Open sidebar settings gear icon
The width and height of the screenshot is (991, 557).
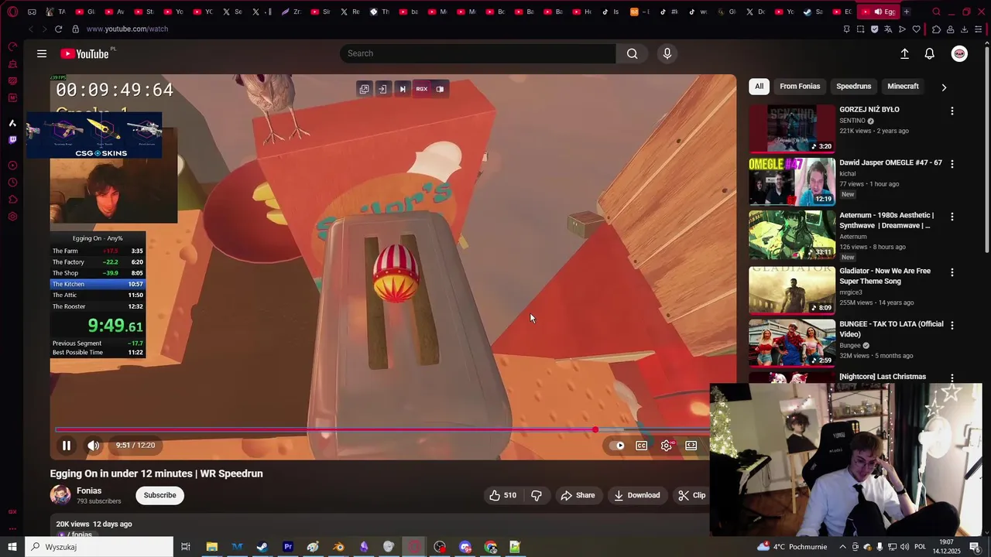12,216
